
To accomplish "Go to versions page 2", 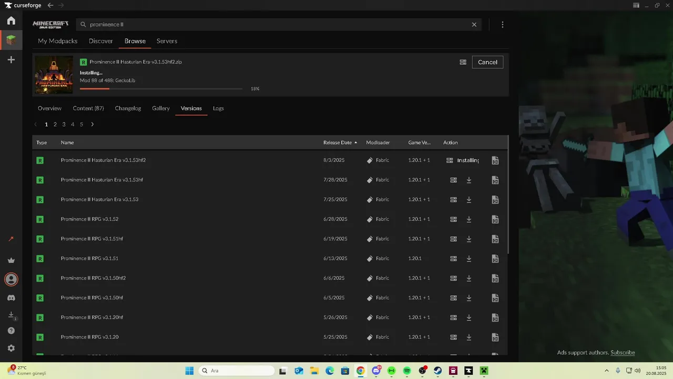I will click(x=55, y=124).
